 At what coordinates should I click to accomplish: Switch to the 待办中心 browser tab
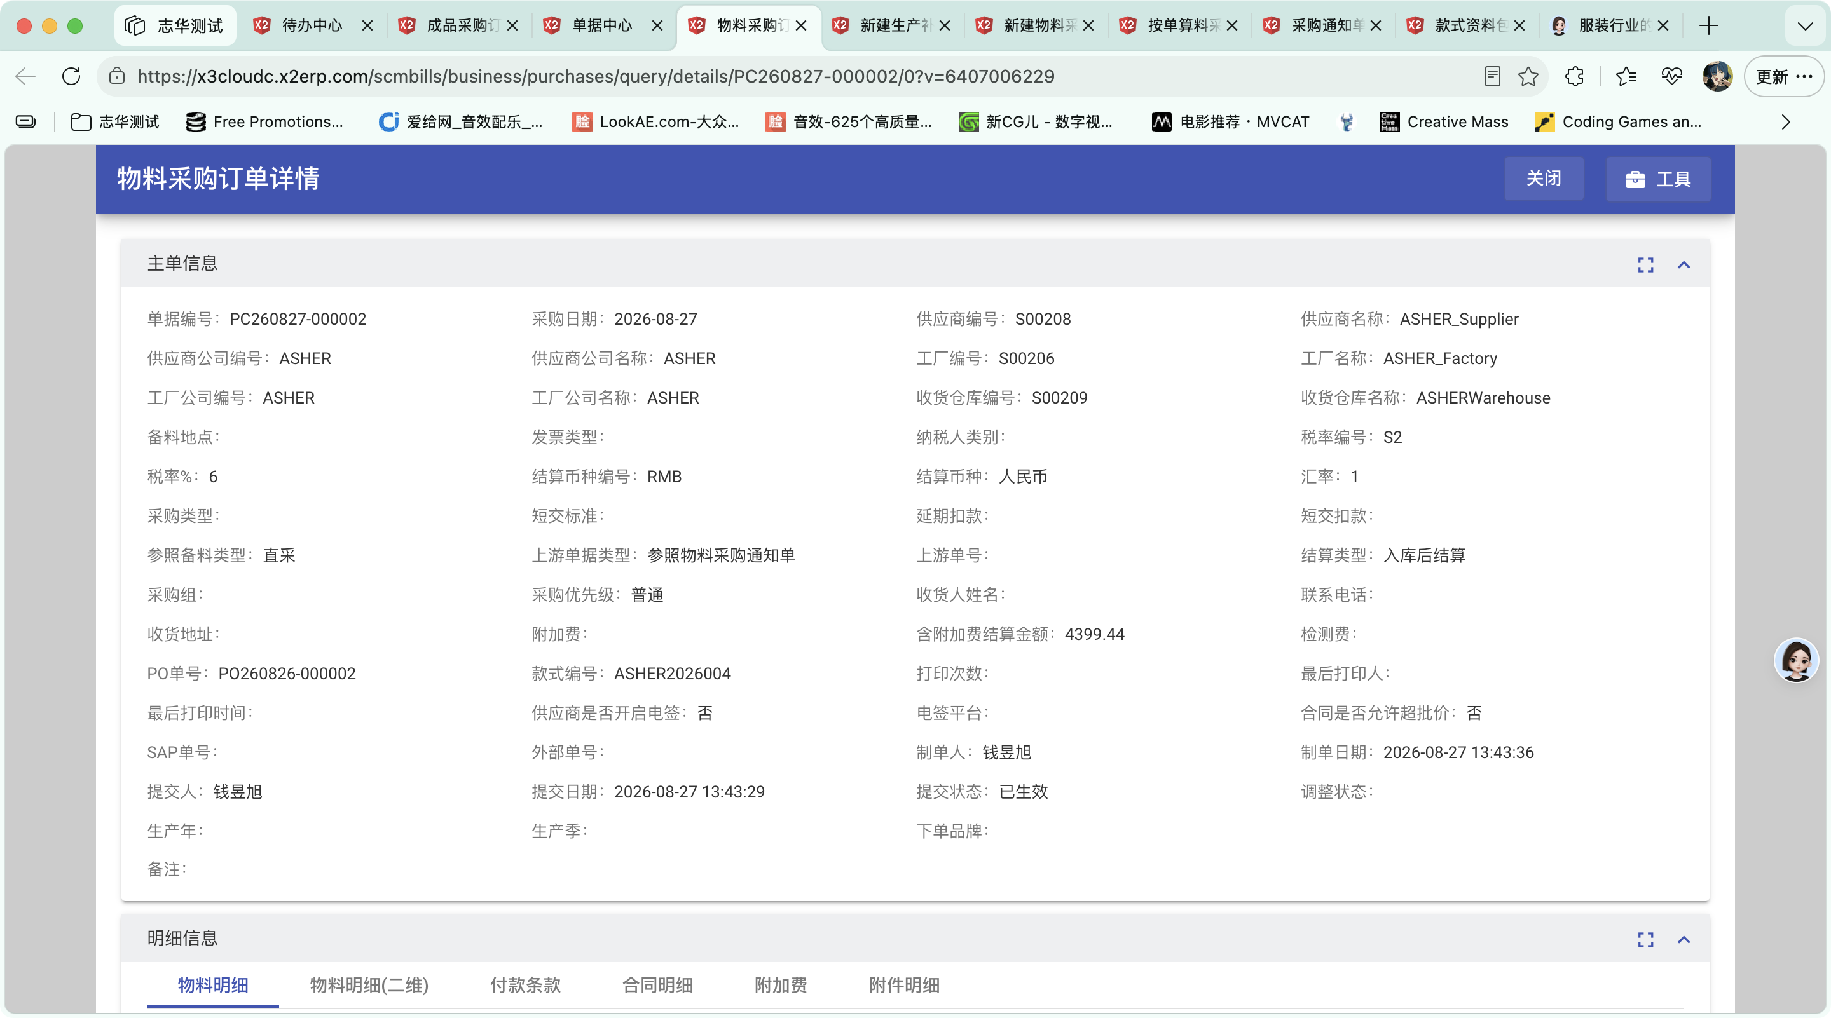tap(312, 25)
